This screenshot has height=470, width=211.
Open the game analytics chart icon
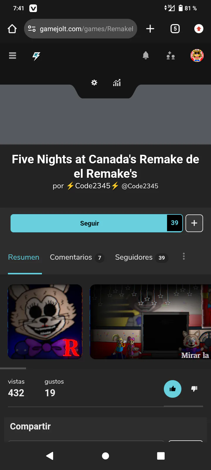pos(117,83)
